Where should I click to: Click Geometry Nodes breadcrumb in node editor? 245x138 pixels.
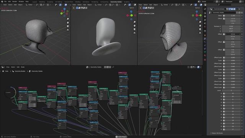tap(37, 71)
